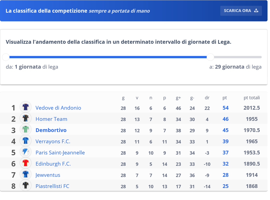Click the right slider handle at giornata 29
Viewport: 270px width, 200px height.
point(210,57)
